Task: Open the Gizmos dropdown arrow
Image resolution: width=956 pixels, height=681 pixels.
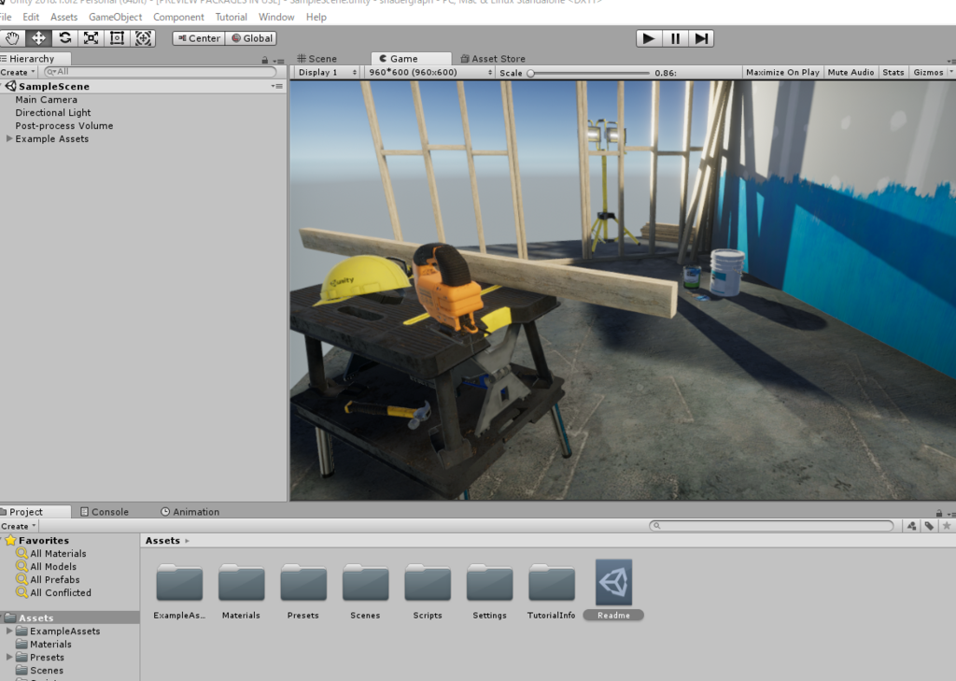Action: [x=951, y=72]
